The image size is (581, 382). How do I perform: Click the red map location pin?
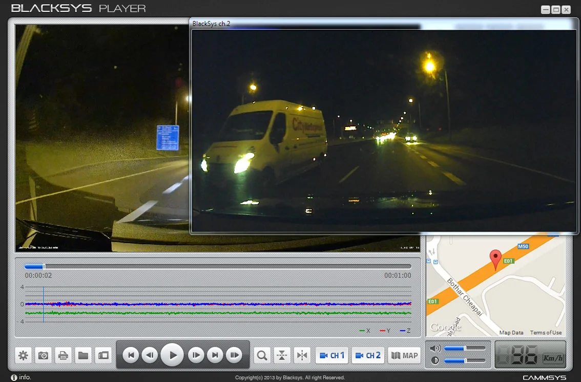point(495,260)
